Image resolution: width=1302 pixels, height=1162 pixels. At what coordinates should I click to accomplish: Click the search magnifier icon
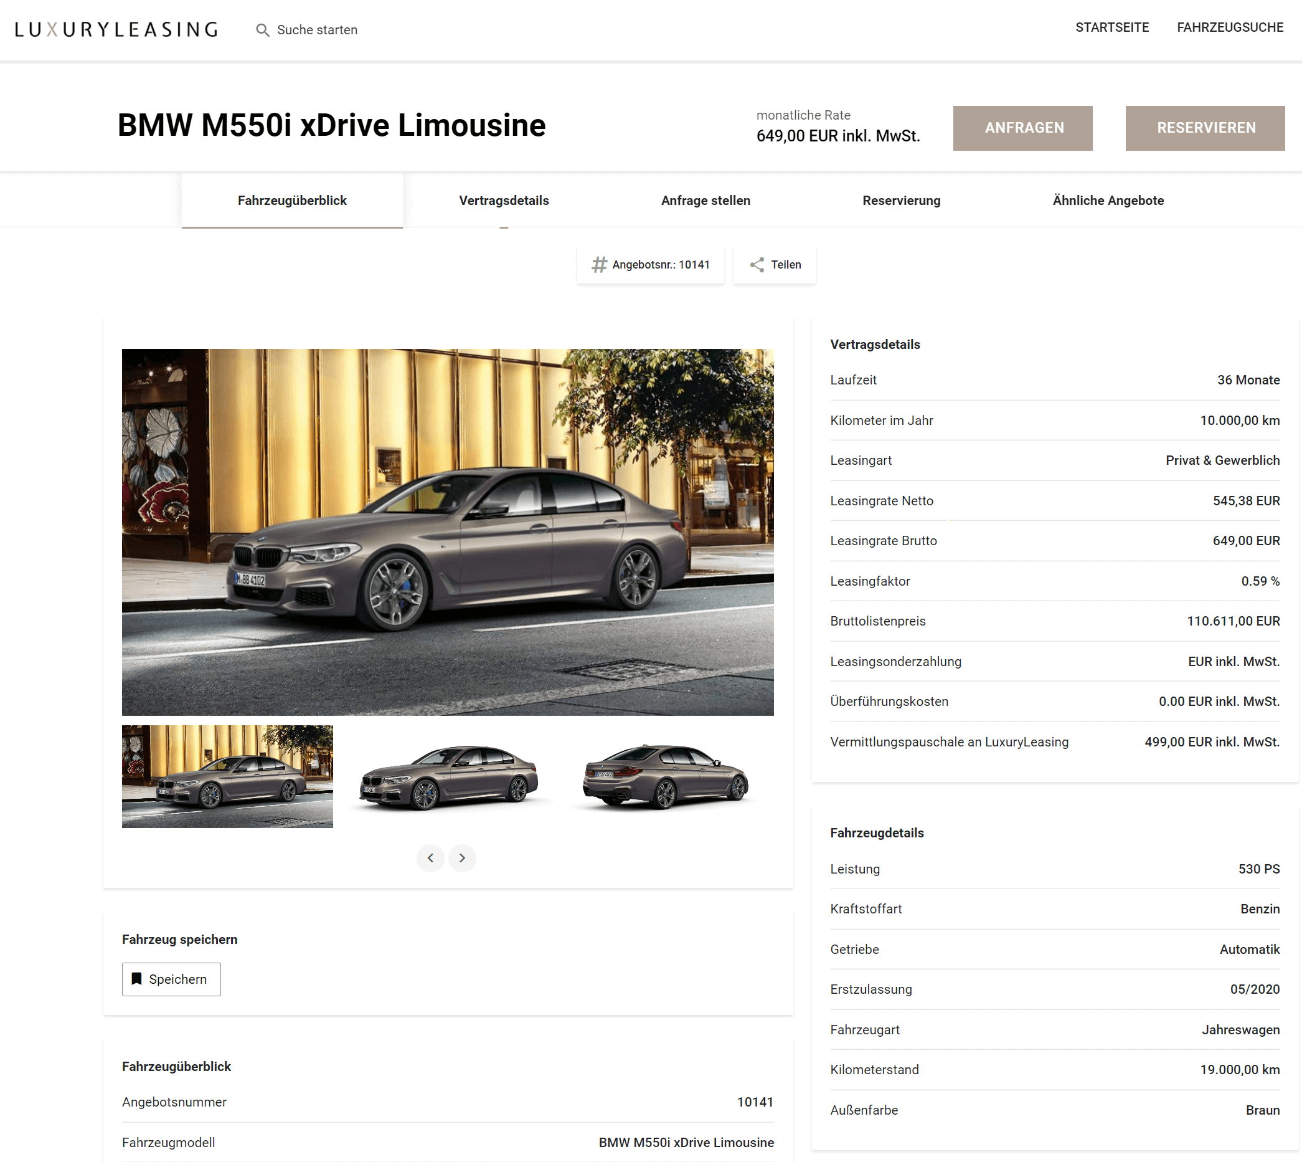262,30
